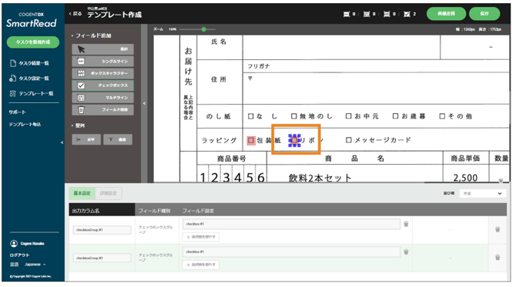
Task: Open タスク結果一覧 in the sidebar
Action: click(30, 63)
